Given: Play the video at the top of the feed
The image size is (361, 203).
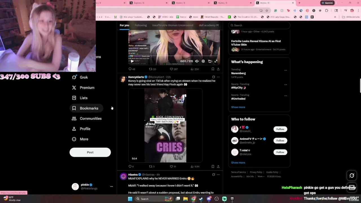Looking at the screenshot, I should click(132, 61).
